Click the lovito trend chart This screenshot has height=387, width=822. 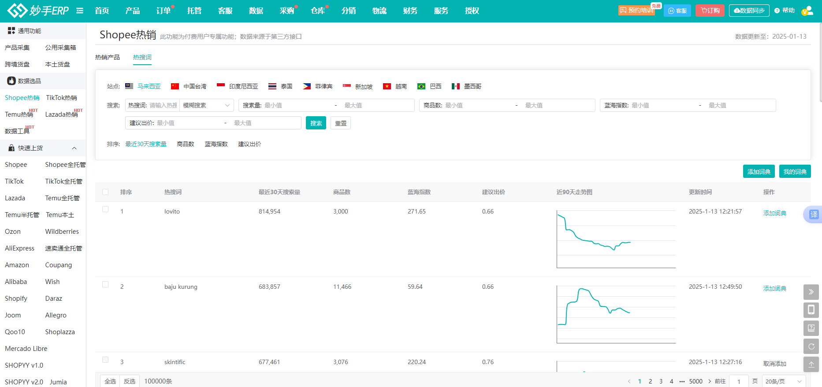pos(616,239)
